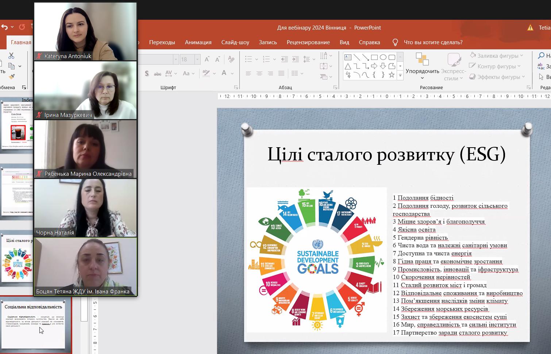Screen dimensions: 551x354
Task: Toggle text shadow formatting button
Action: pyautogui.click(x=147, y=73)
